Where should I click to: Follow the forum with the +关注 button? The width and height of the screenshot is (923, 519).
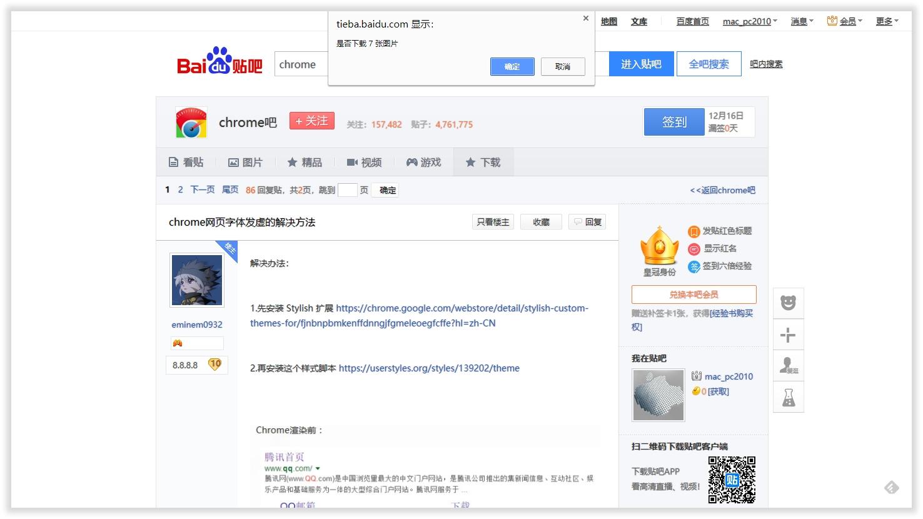pyautogui.click(x=312, y=121)
